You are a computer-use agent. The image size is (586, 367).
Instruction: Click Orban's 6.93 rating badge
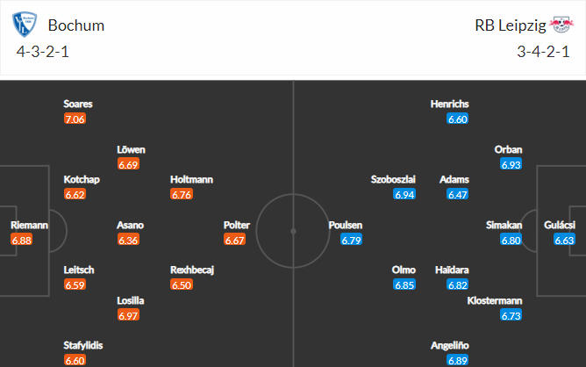click(x=511, y=164)
